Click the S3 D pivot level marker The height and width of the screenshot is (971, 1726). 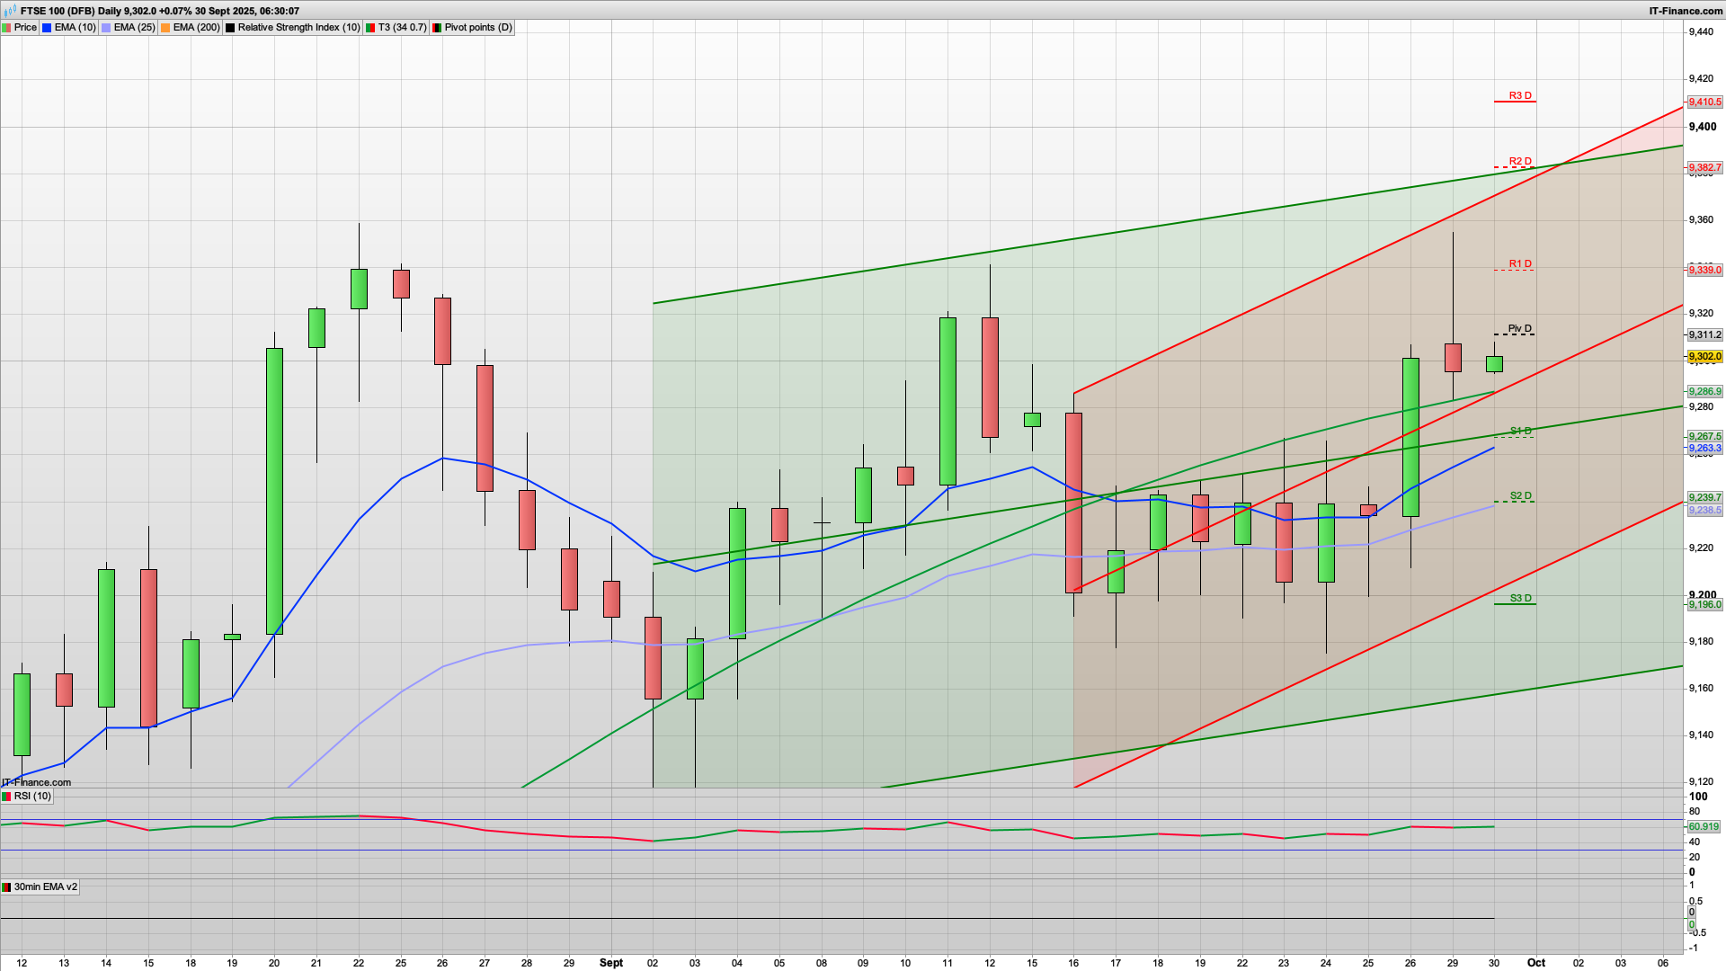[x=1519, y=599]
